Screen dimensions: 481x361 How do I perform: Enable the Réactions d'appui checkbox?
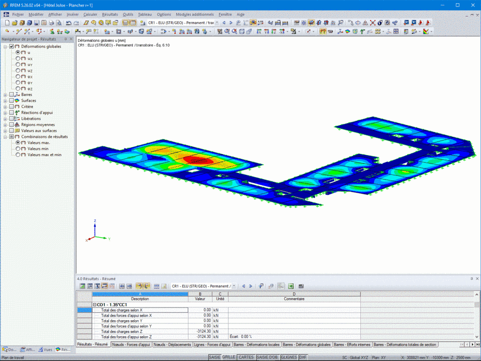click(11, 113)
